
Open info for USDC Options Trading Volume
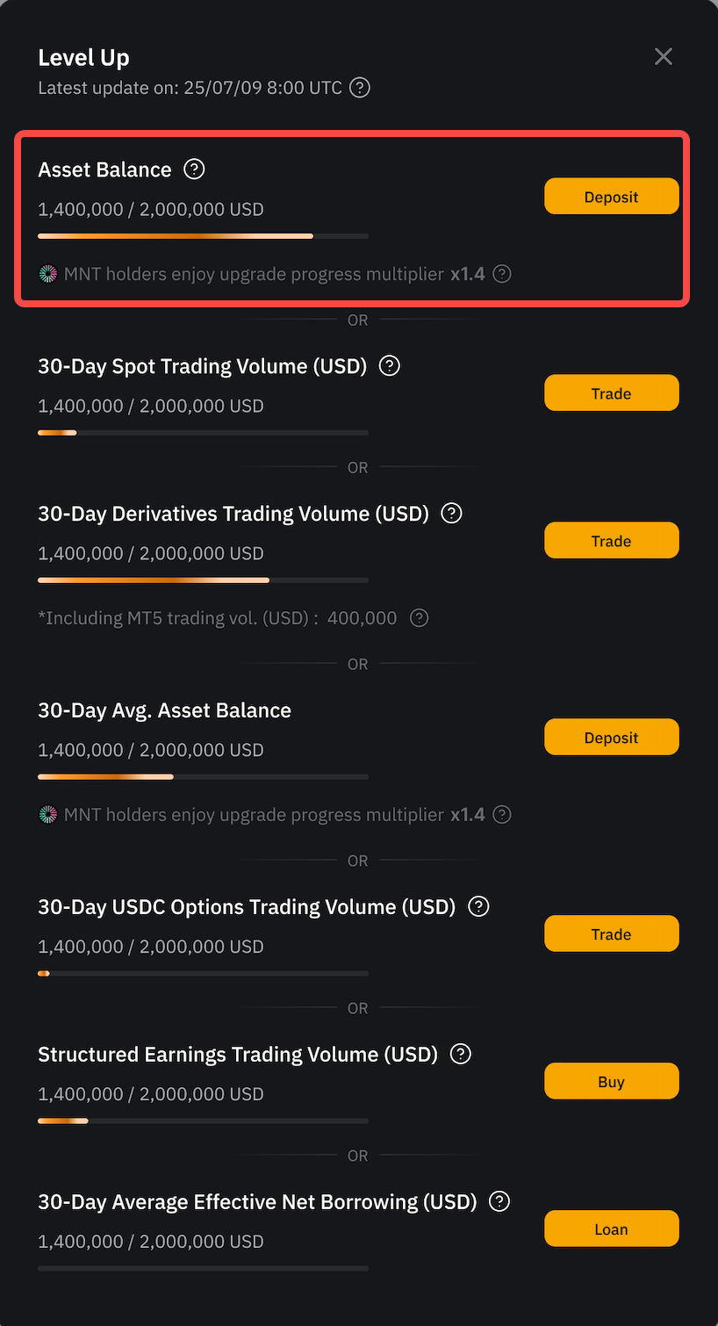click(478, 907)
